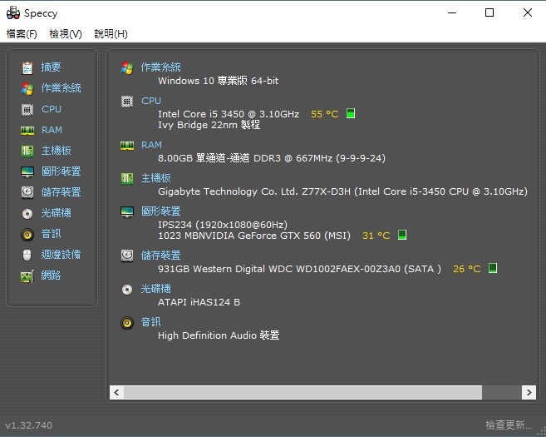
Task: Click the horizontal scrollbar thumb
Action: [303, 392]
